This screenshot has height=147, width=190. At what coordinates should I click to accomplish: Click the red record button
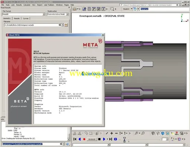point(84,139)
